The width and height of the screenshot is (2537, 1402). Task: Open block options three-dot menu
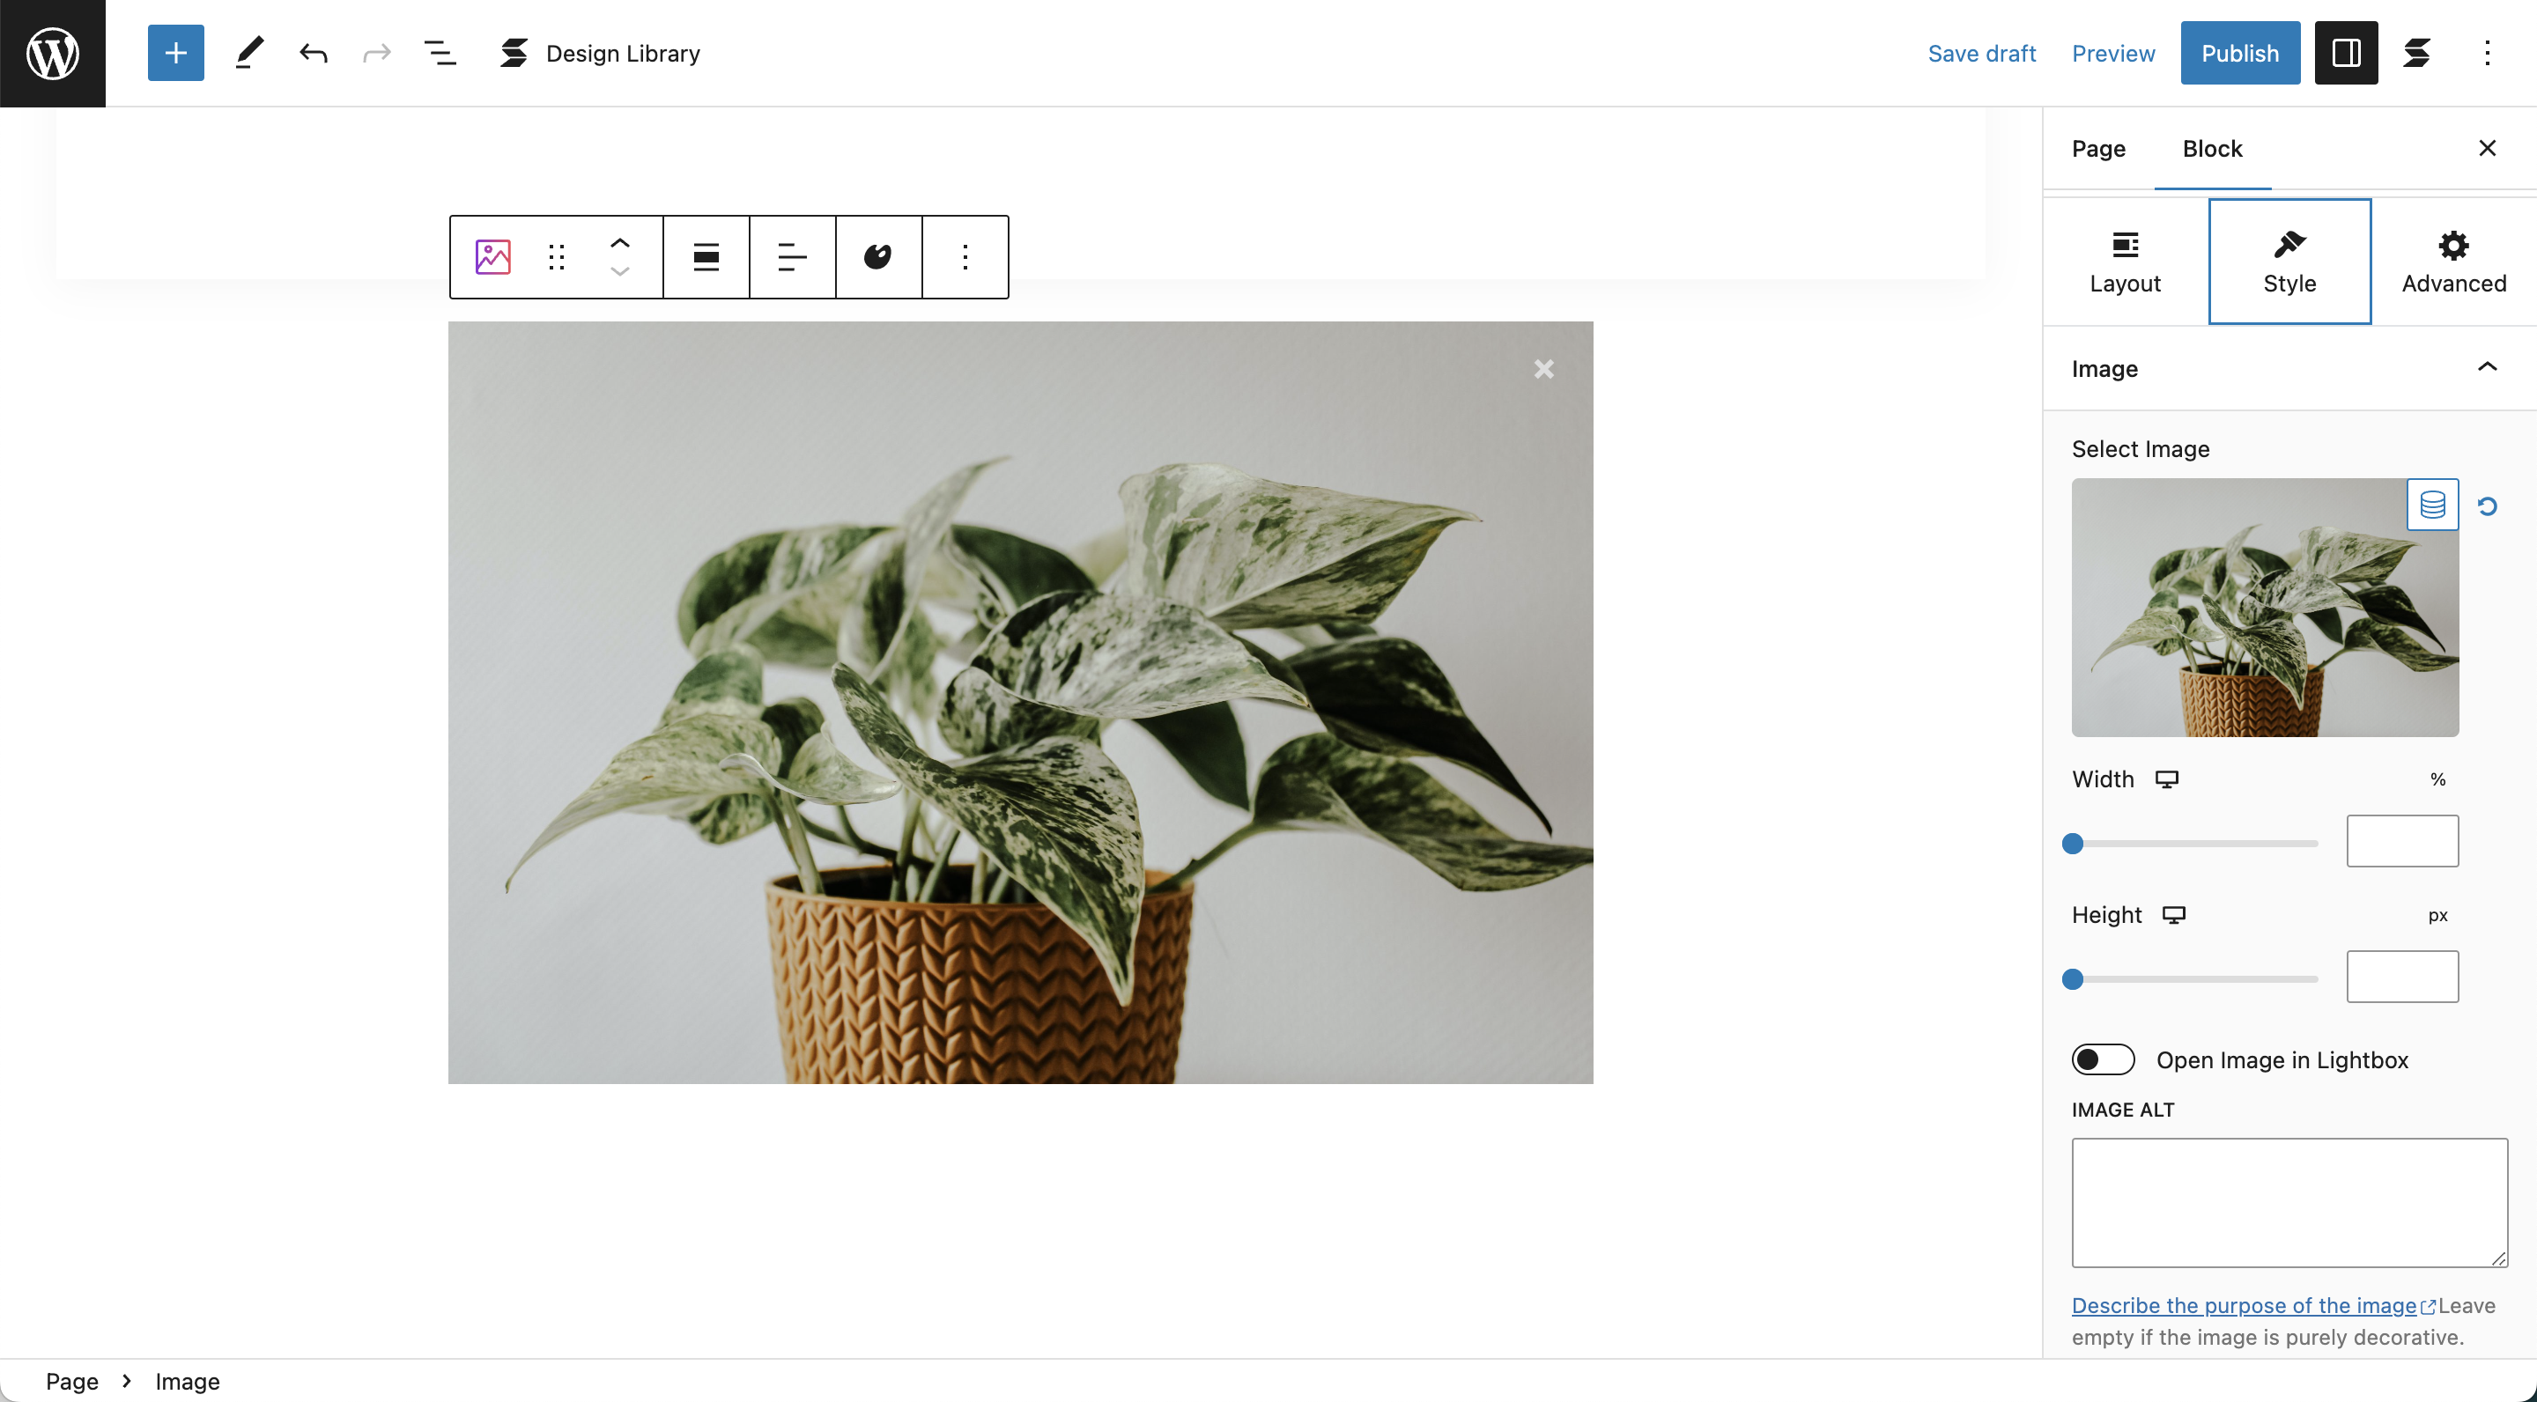click(x=965, y=257)
